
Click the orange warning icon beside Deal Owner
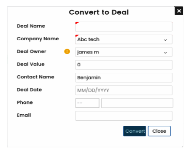(67, 52)
